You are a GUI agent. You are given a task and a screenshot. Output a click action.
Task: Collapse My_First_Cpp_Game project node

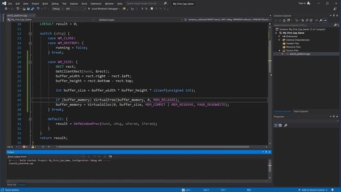[277, 33]
